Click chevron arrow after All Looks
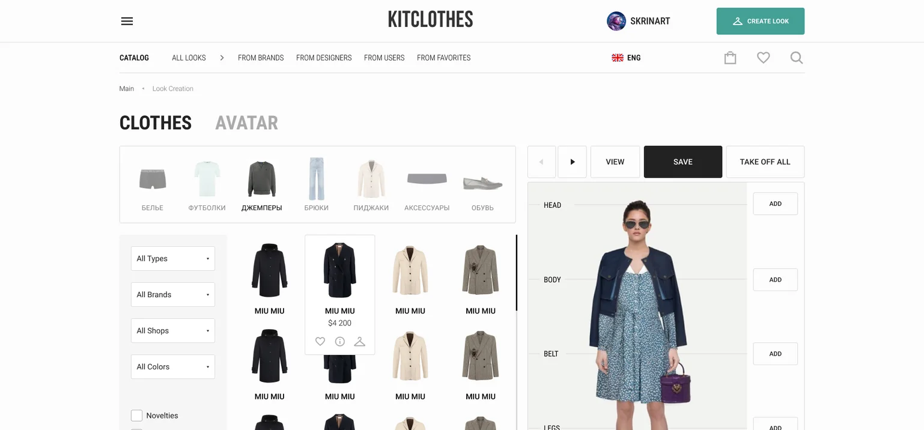 pyautogui.click(x=222, y=58)
